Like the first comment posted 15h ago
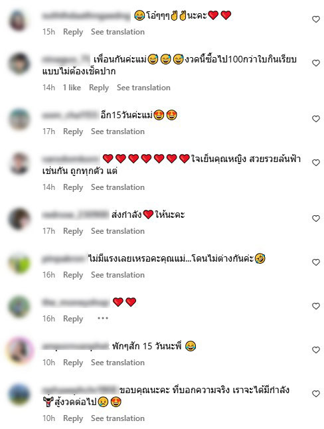The image size is (324, 429). tap(316, 19)
